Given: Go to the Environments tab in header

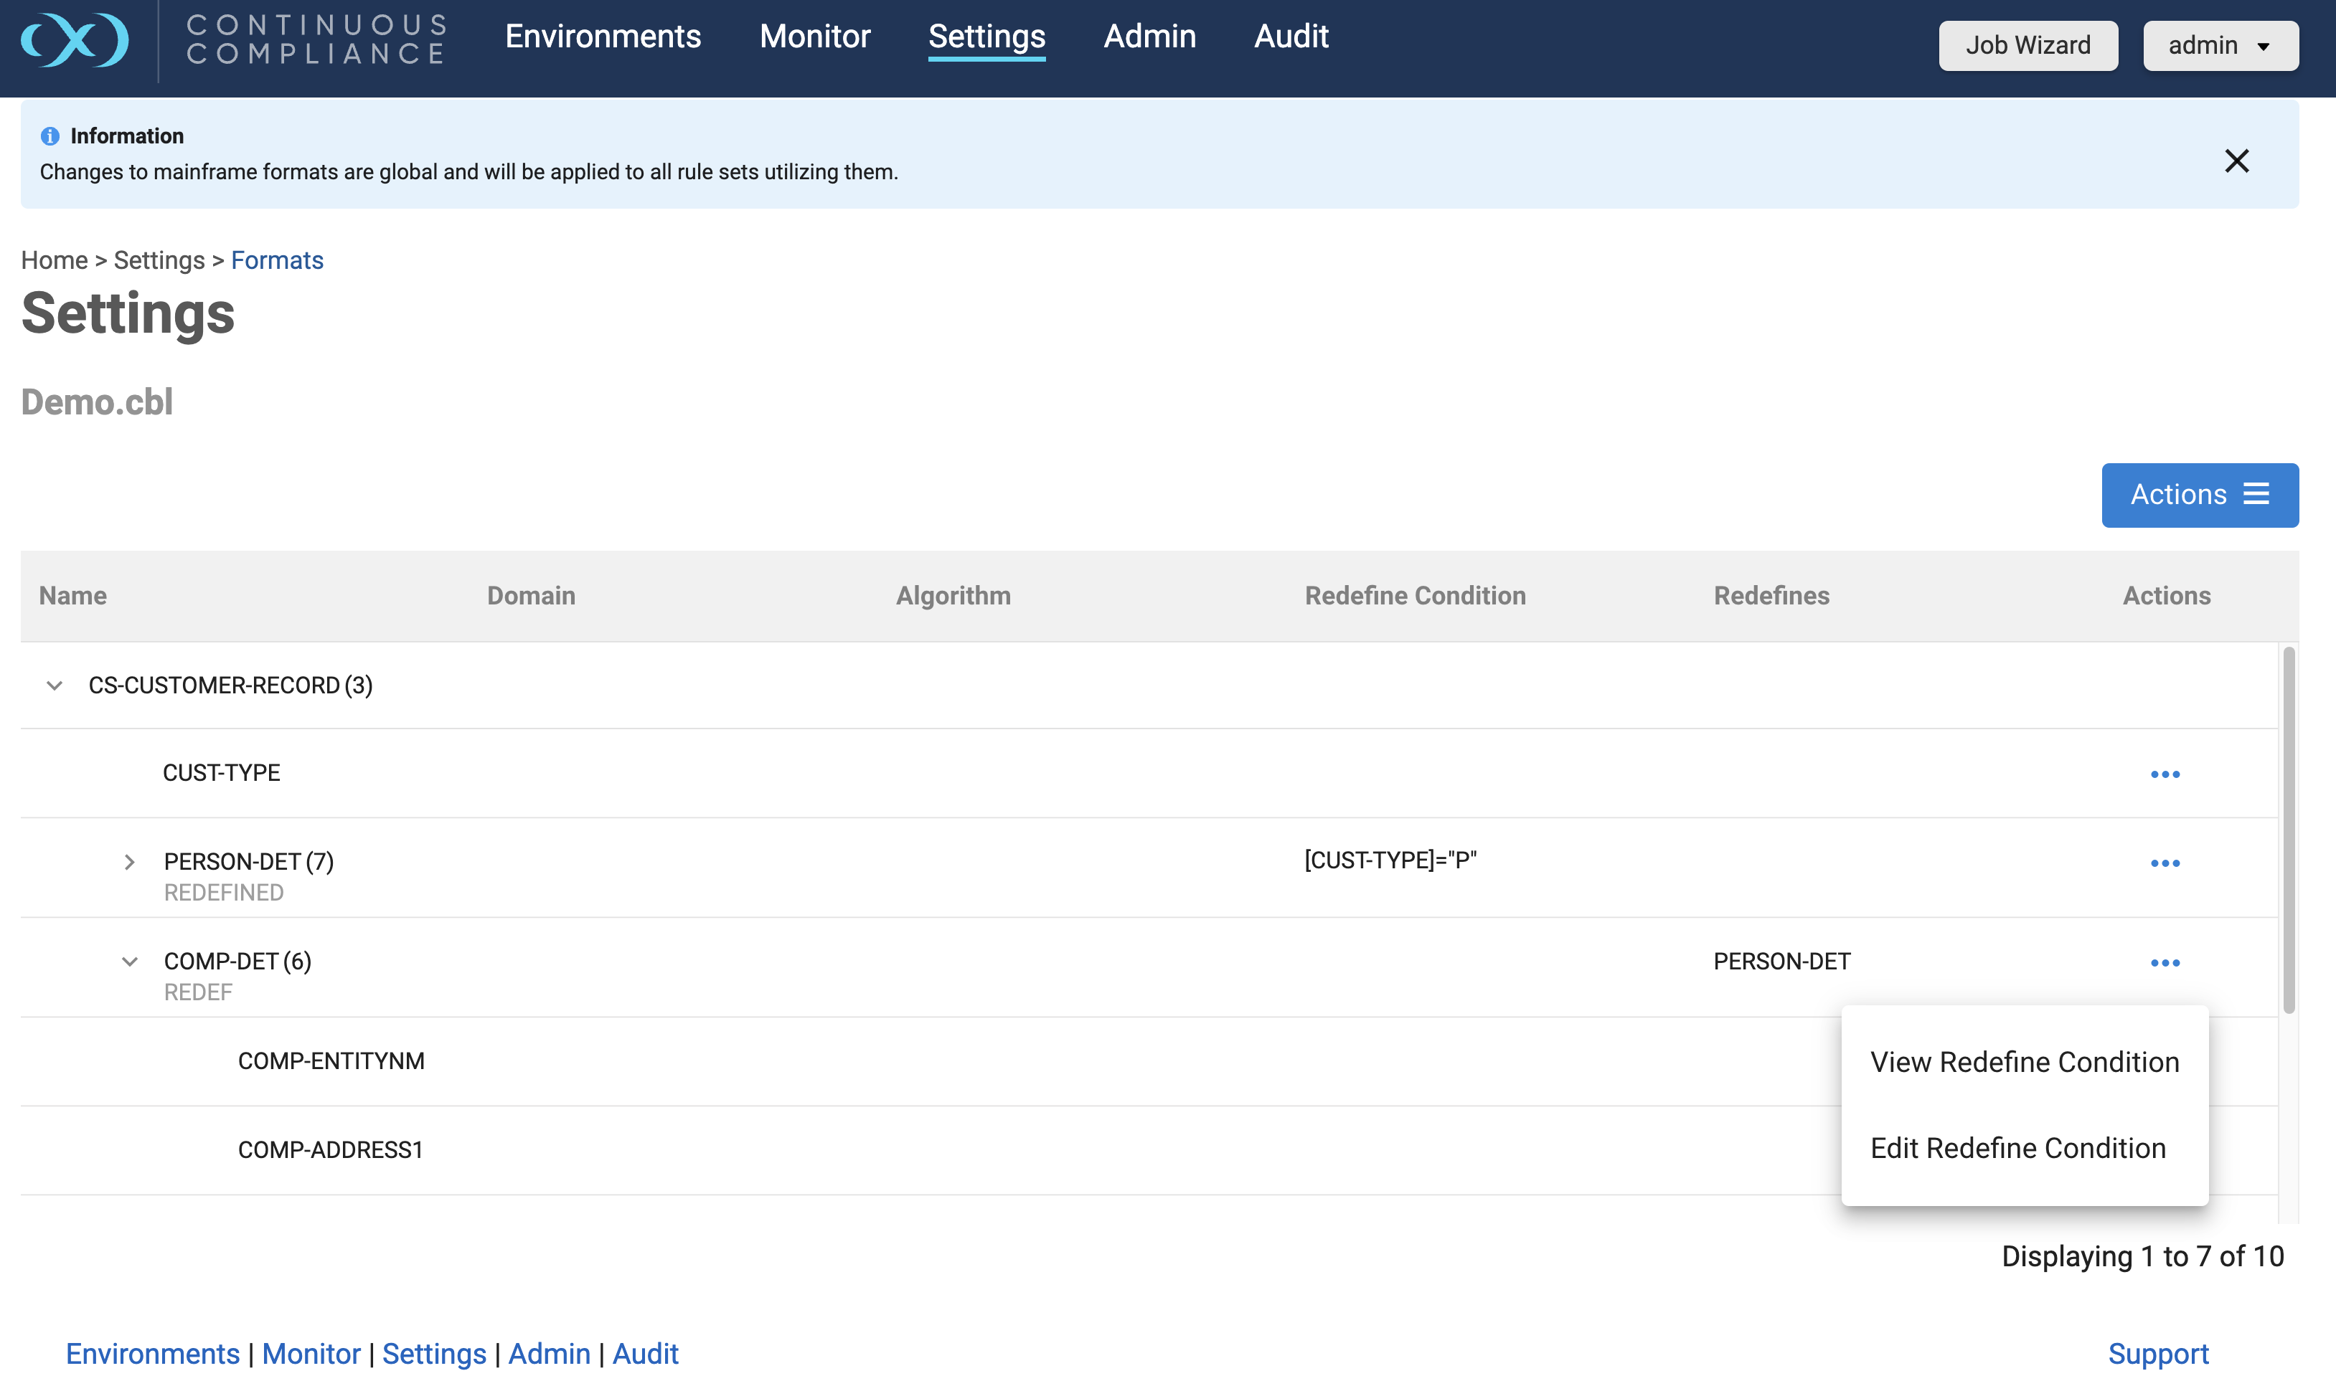Looking at the screenshot, I should click(x=603, y=37).
